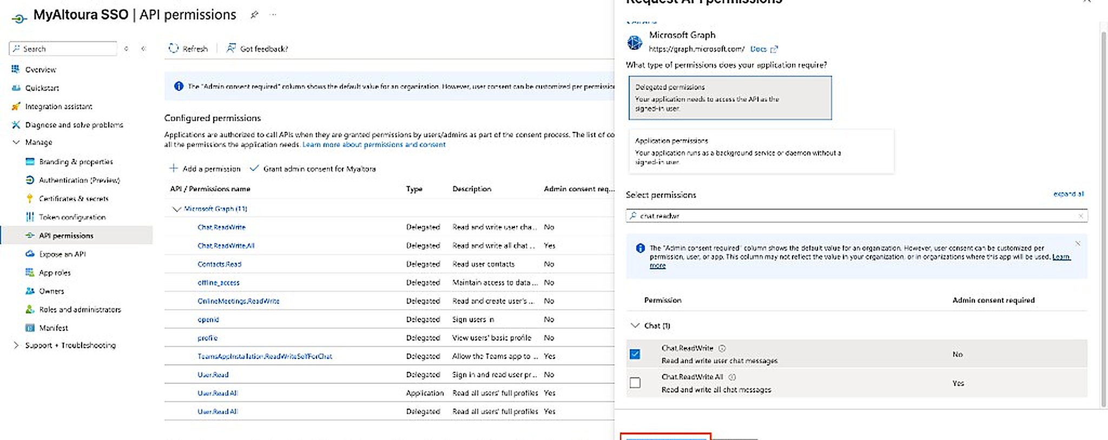The height and width of the screenshot is (440, 1108).
Task: Clear the permission search box text
Action: pos(1080,216)
